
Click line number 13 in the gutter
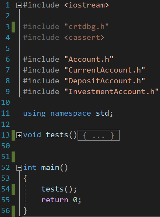click(x=6, y=135)
